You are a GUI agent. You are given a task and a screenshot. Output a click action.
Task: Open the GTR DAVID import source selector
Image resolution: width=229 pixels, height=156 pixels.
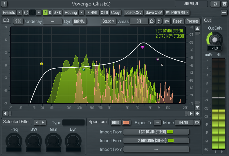click(156, 132)
